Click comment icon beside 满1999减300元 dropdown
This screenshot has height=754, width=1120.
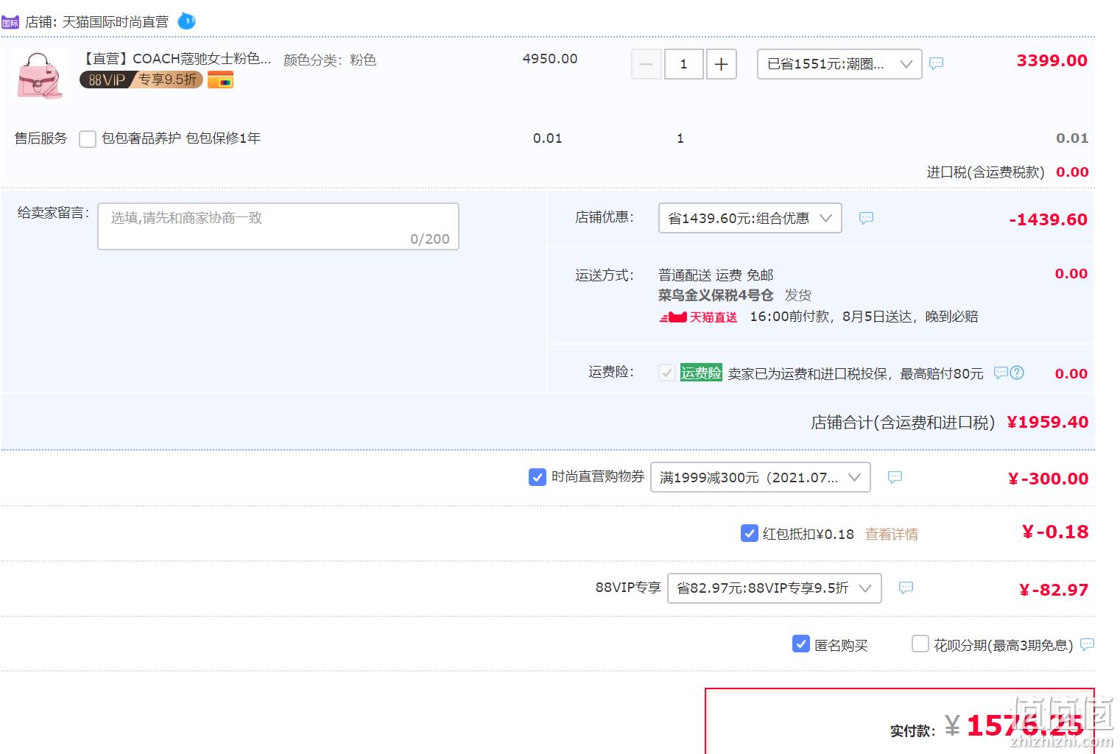[895, 477]
